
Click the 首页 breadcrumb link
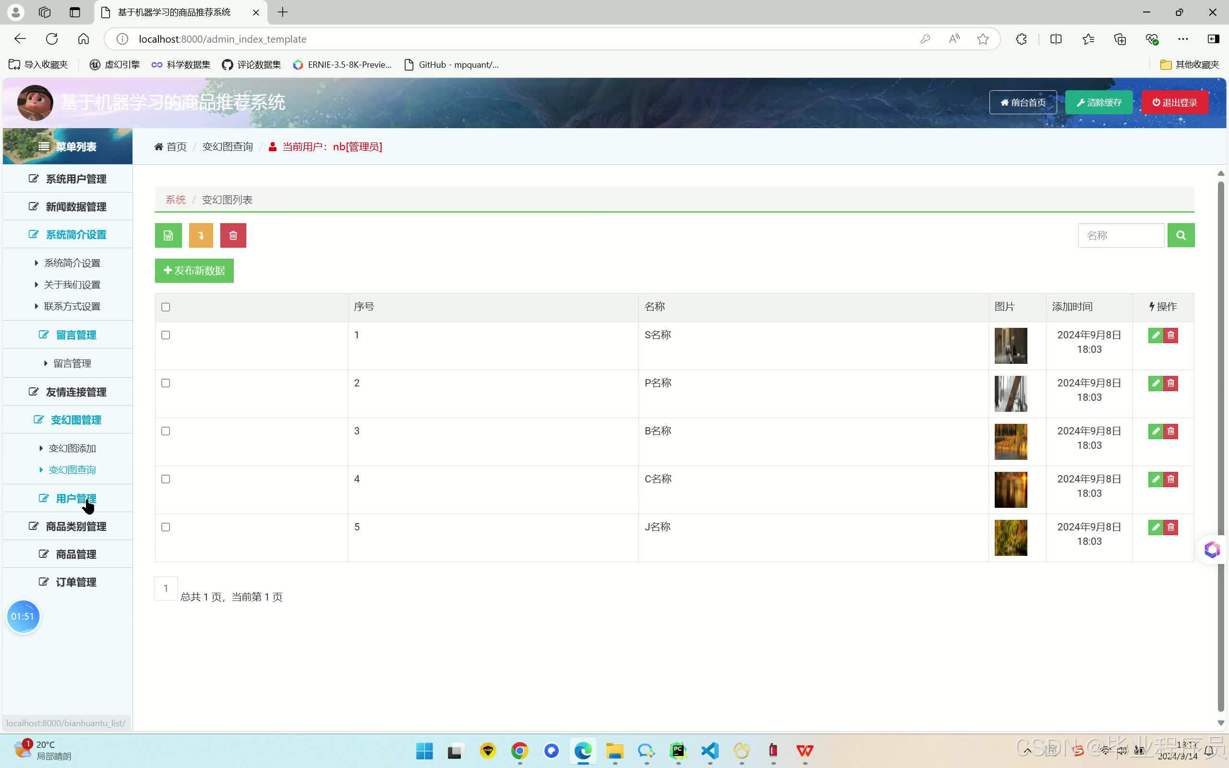point(170,147)
